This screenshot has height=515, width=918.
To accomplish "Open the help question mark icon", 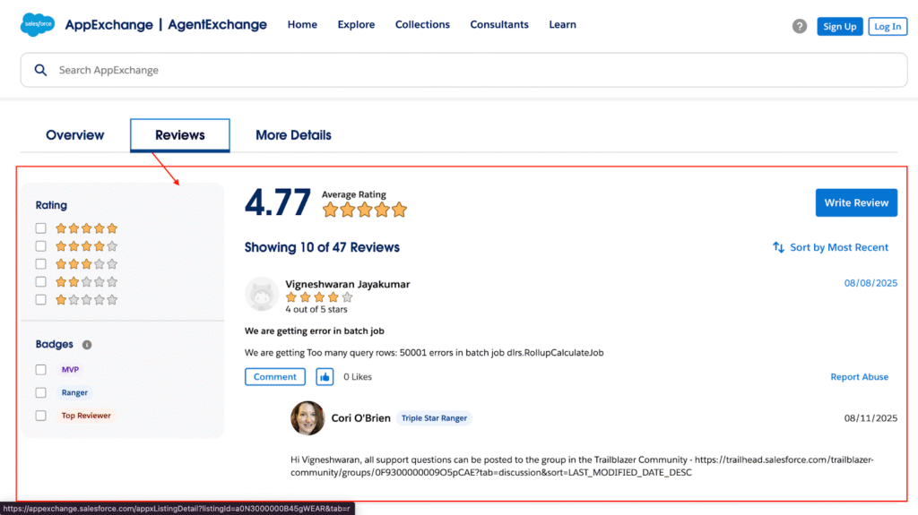I will (799, 26).
